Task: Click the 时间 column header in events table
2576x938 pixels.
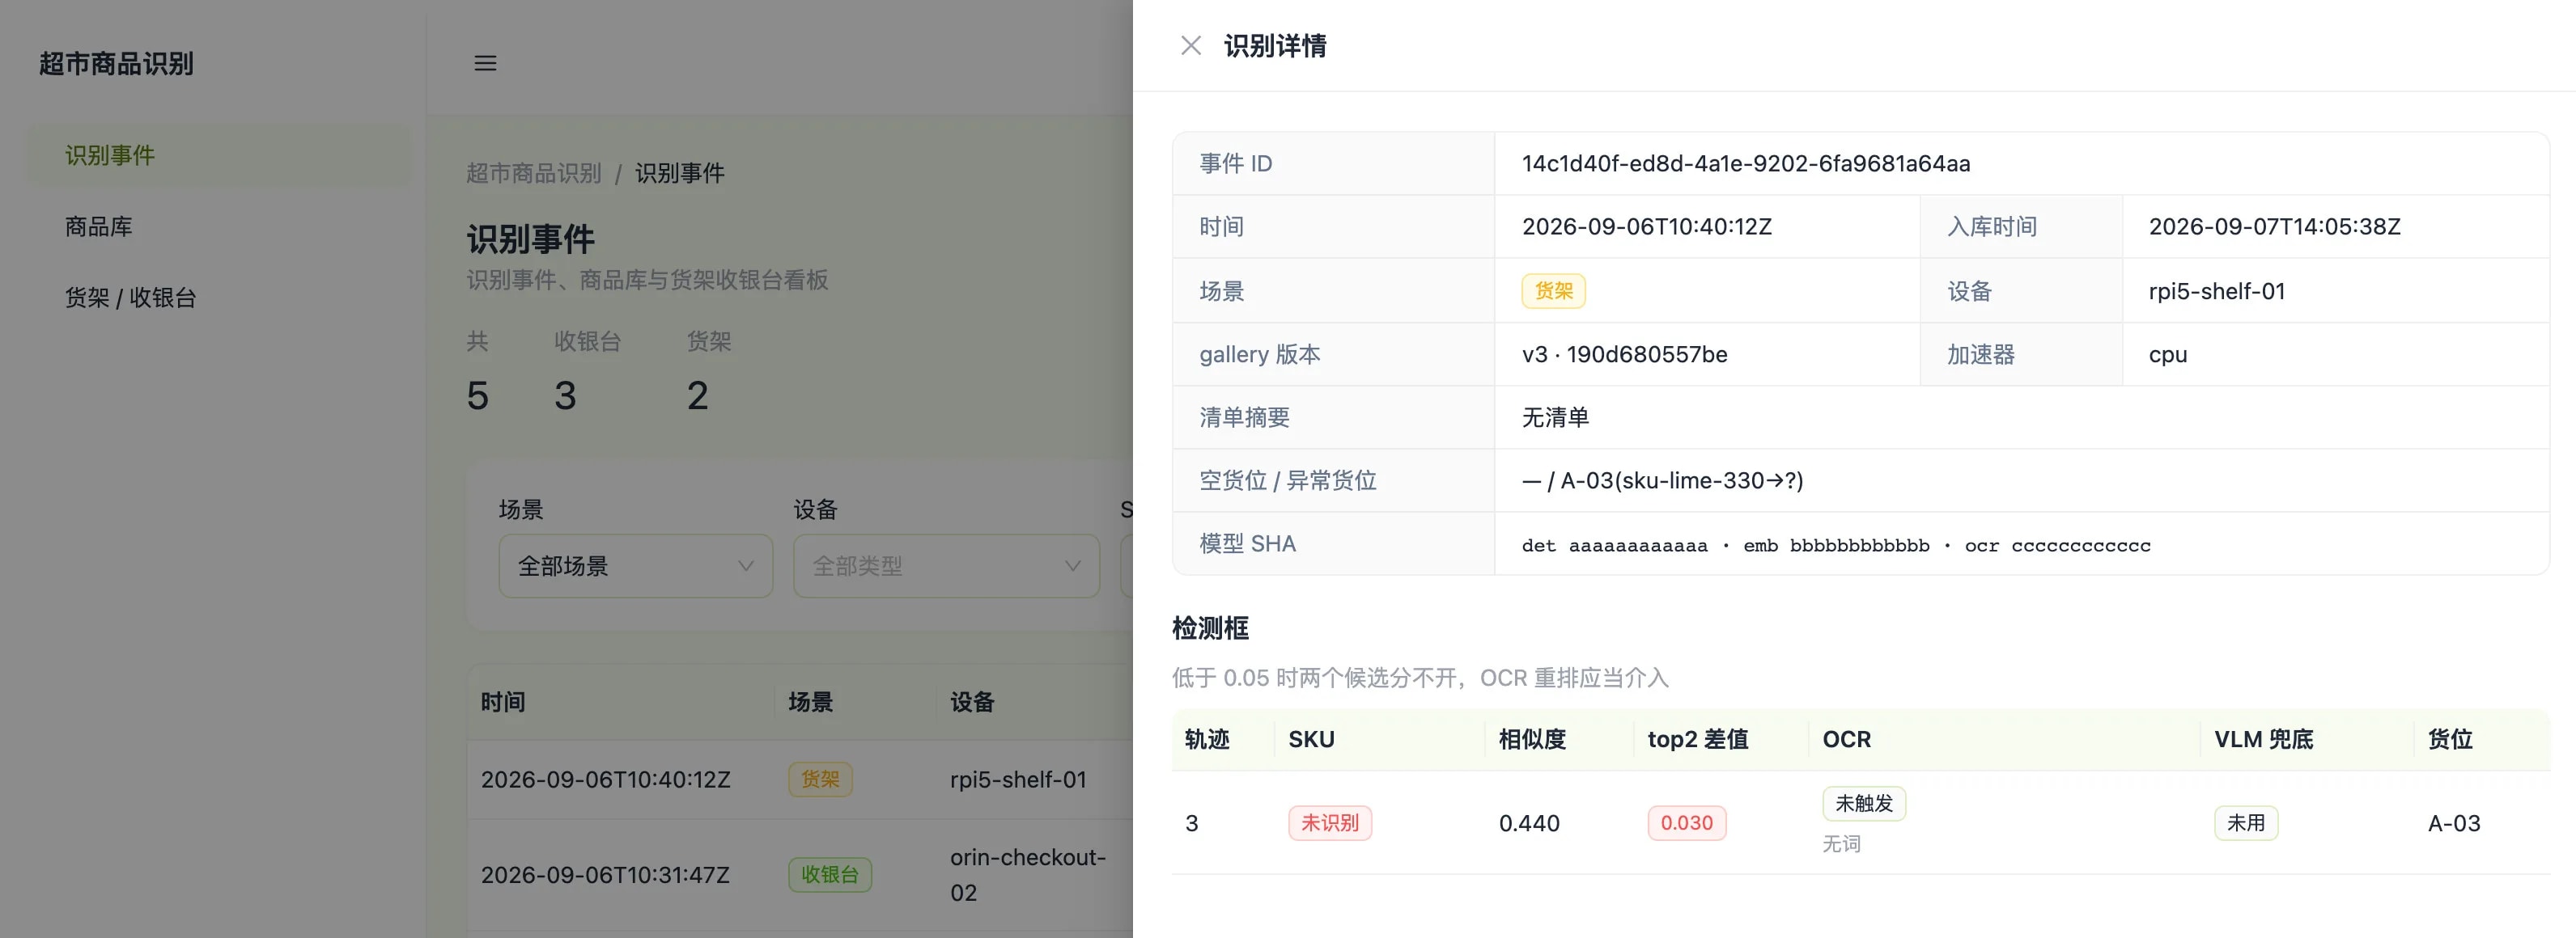Action: (503, 702)
